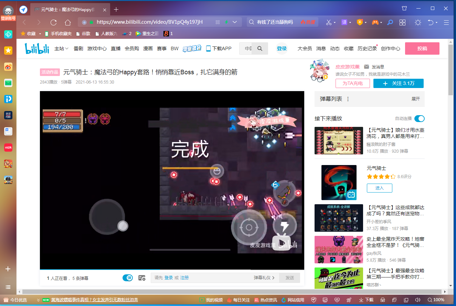456x306 pixels.
Task: Open the 娘们才用水壶浇花 video thumbnail
Action: coord(339,141)
